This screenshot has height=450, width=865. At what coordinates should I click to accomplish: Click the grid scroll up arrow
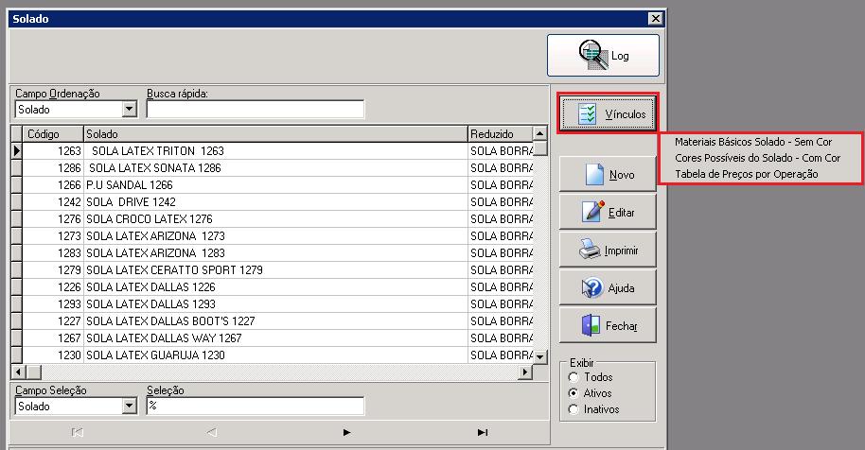pos(540,133)
